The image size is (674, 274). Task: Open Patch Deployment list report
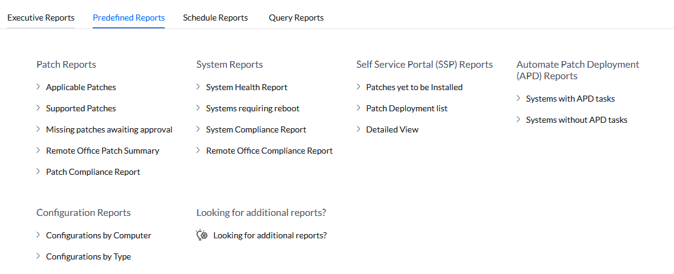point(406,109)
